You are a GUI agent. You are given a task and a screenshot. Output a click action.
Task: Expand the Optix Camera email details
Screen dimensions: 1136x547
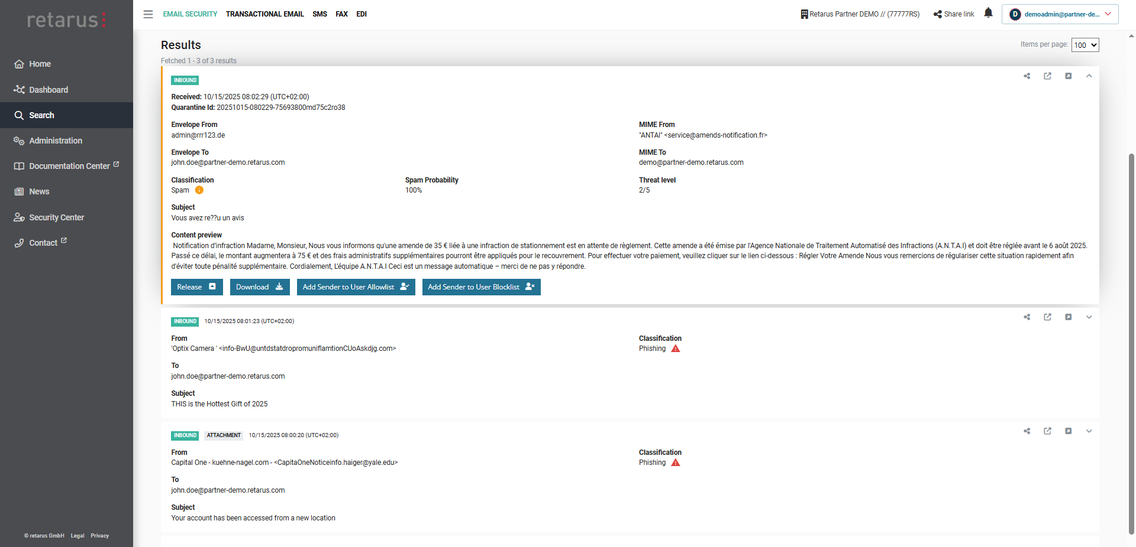click(x=1089, y=317)
